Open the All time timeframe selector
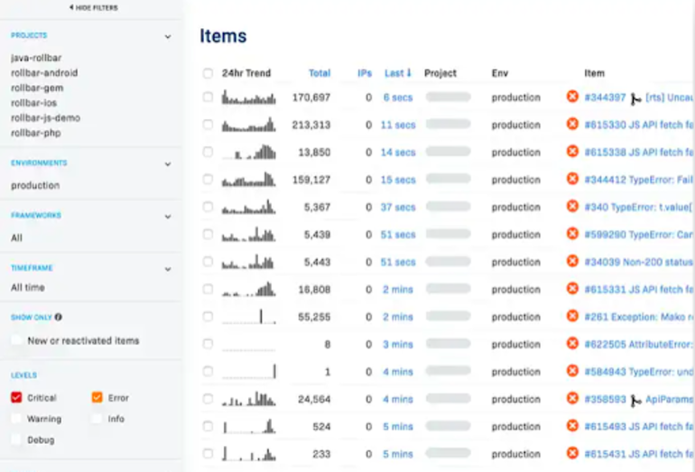The image size is (695, 472). [28, 287]
